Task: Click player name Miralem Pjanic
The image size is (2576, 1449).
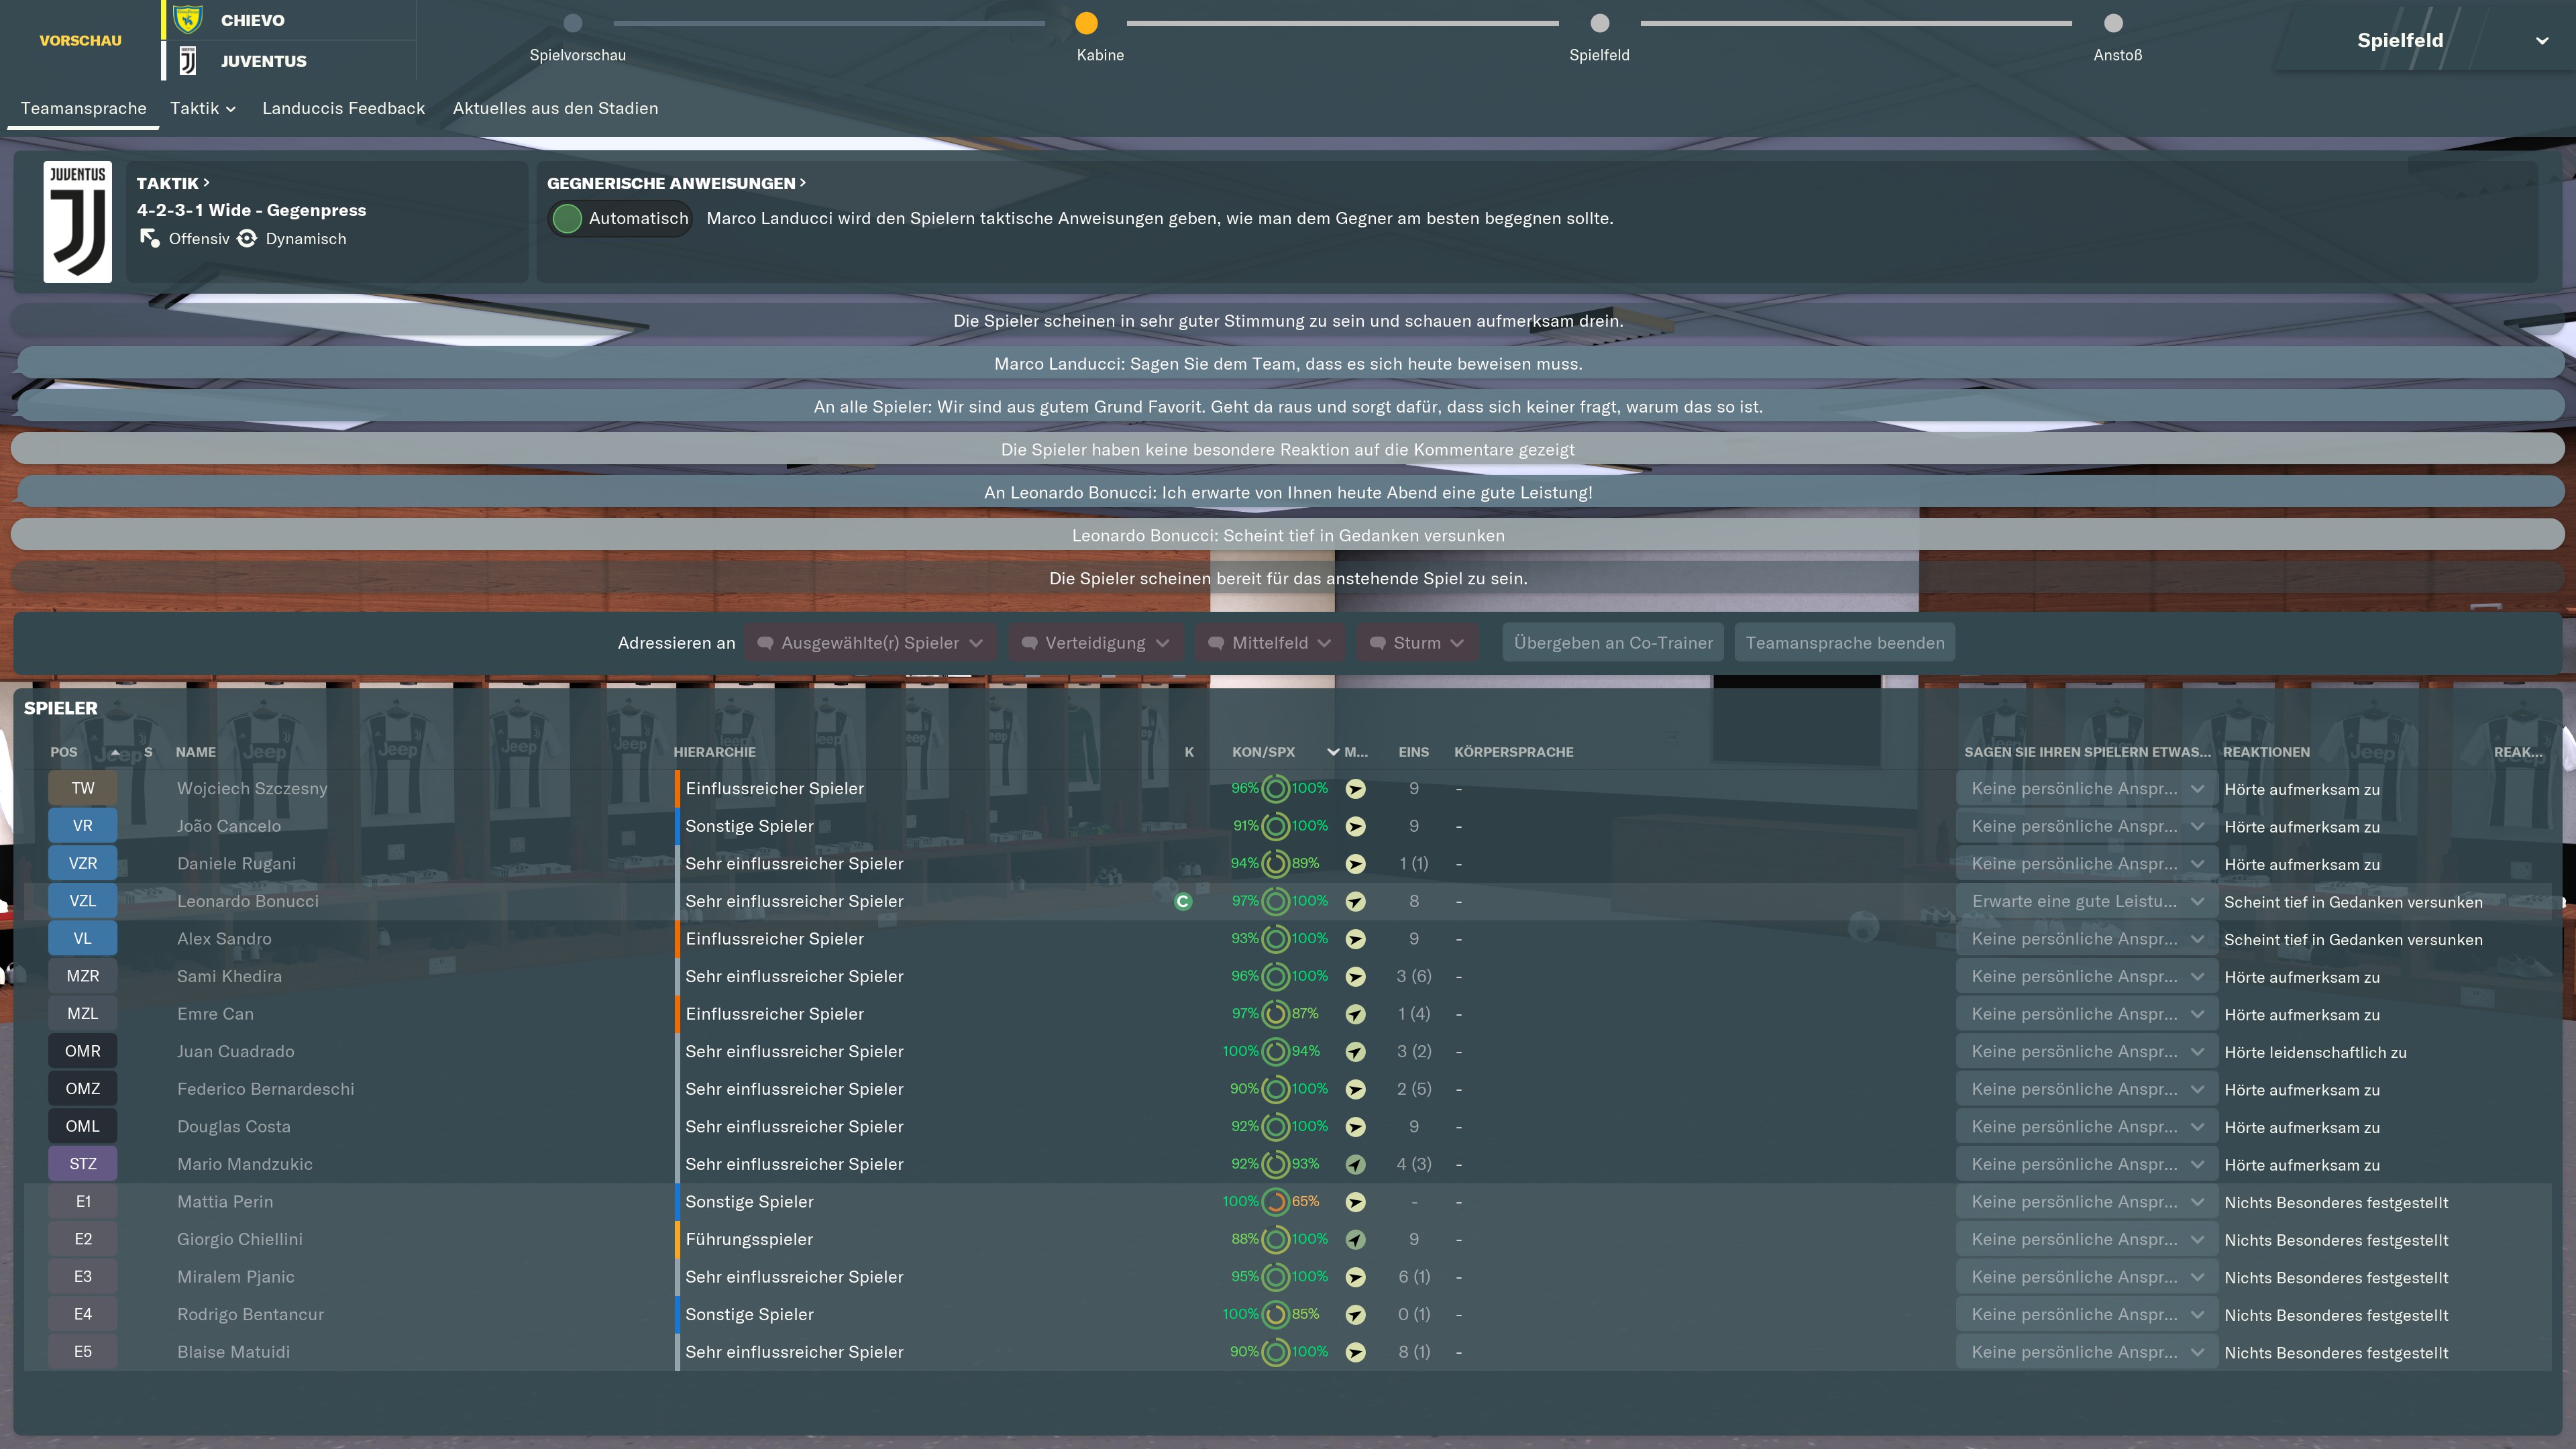Action: [235, 1277]
